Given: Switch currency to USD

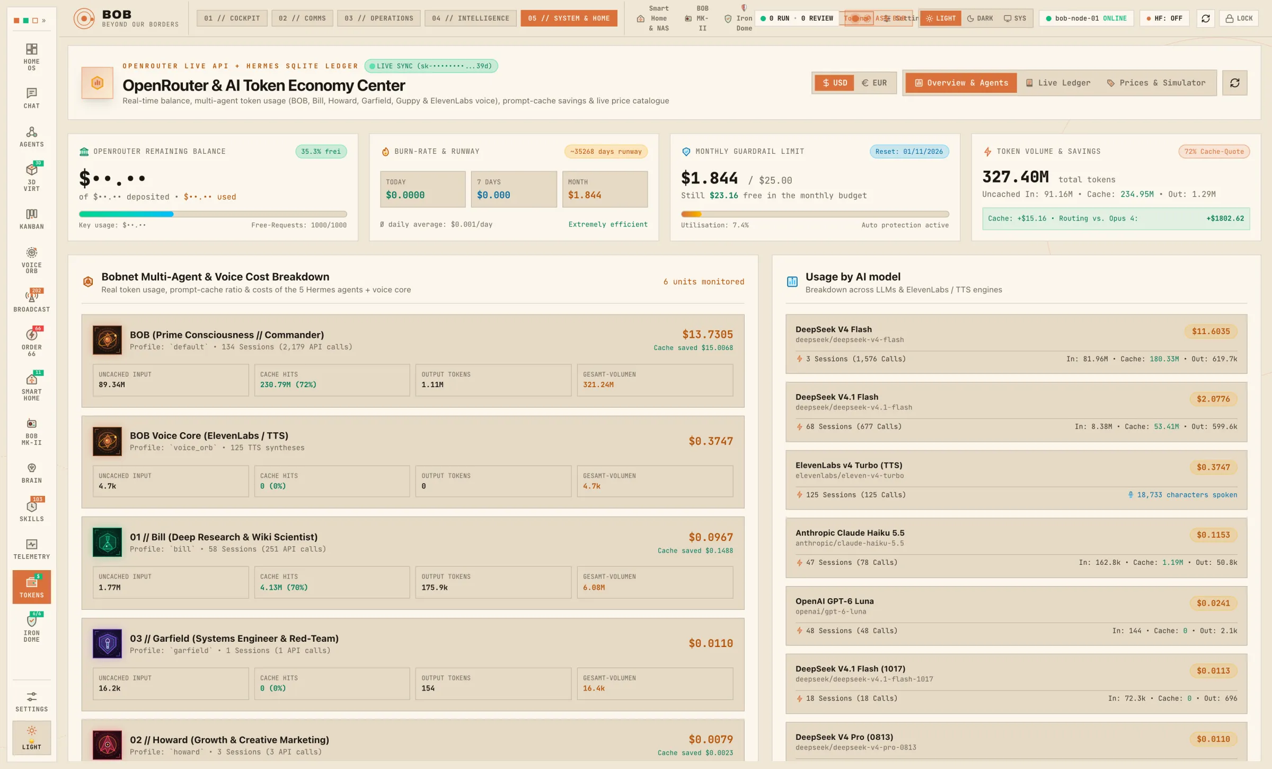Looking at the screenshot, I should click(x=834, y=83).
